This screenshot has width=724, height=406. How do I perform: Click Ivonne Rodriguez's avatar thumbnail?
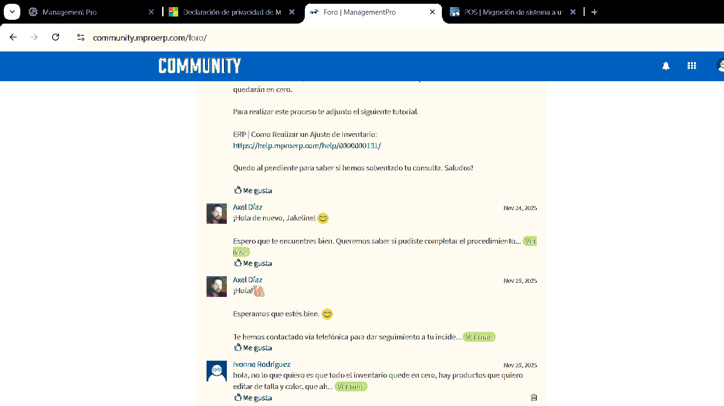coord(216,371)
